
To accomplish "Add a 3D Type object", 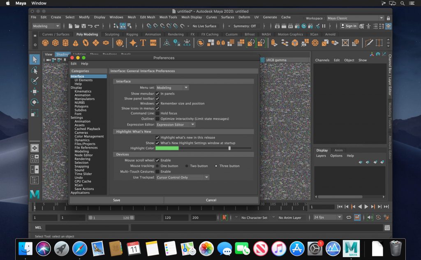I will pyautogui.click(x=143, y=42).
